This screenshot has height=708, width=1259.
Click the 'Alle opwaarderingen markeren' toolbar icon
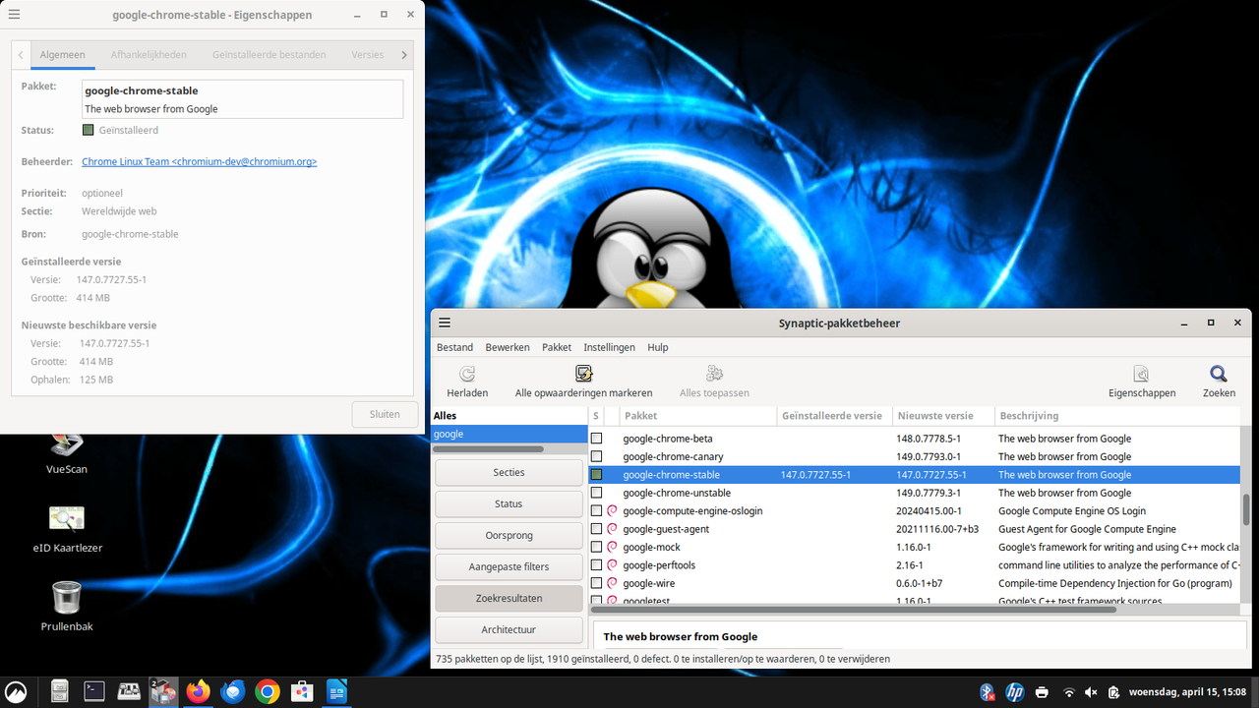[583, 374]
